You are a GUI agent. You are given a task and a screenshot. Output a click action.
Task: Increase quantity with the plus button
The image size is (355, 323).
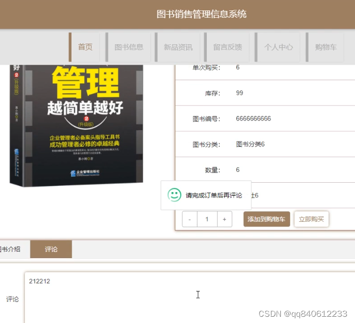(224, 219)
